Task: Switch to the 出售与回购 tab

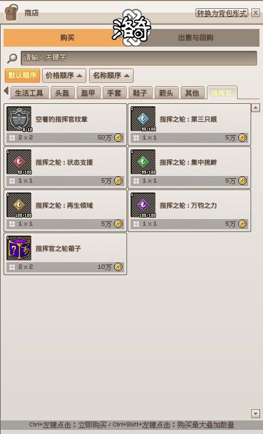Action: pyautogui.click(x=196, y=38)
